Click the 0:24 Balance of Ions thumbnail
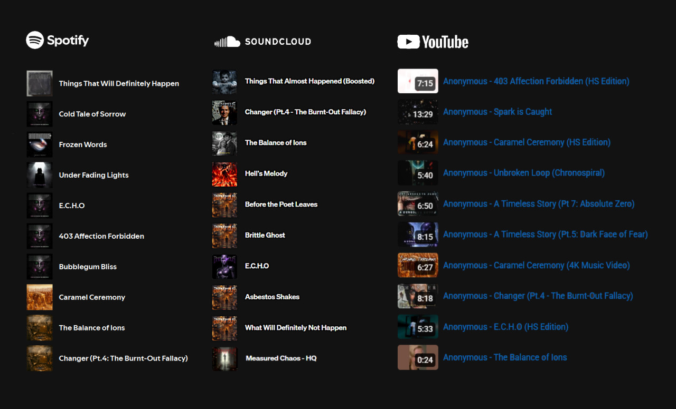The width and height of the screenshot is (676, 409). coord(418,357)
